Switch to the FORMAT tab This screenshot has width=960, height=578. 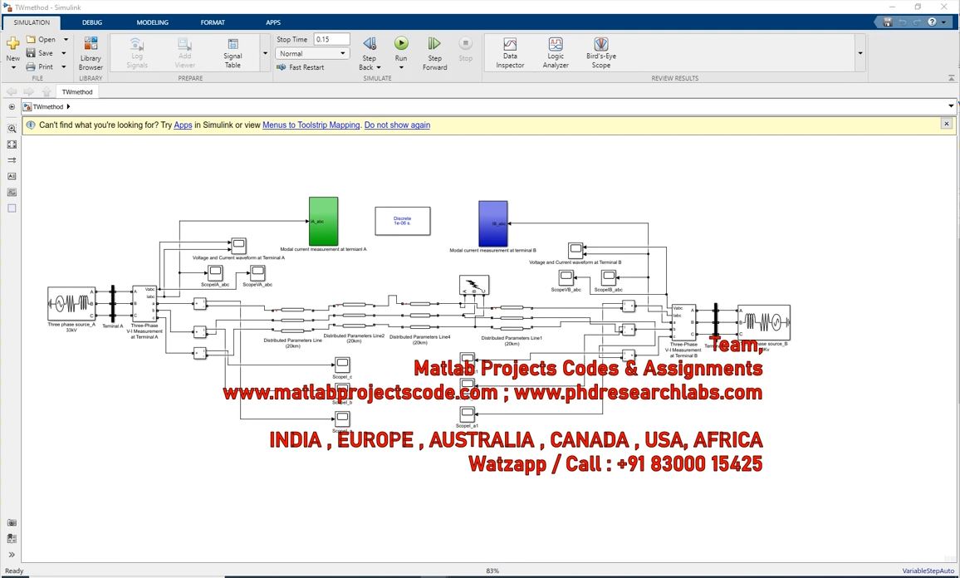coord(213,22)
